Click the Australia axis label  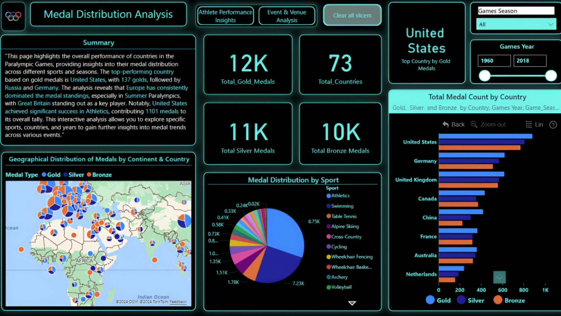(425, 255)
